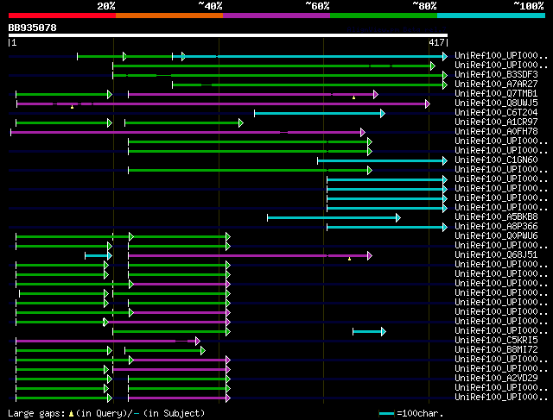Image resolution: width=553 pixels, height=420 pixels.
Task: Select the UniRef100_A5BKB8 hit label
Action: pyautogui.click(x=496, y=217)
